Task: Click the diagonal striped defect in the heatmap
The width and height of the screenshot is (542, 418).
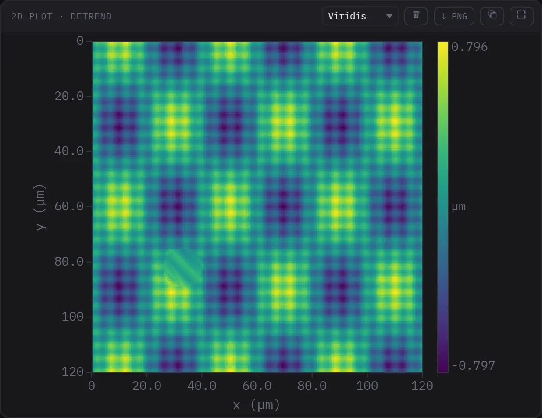Action: (x=183, y=268)
